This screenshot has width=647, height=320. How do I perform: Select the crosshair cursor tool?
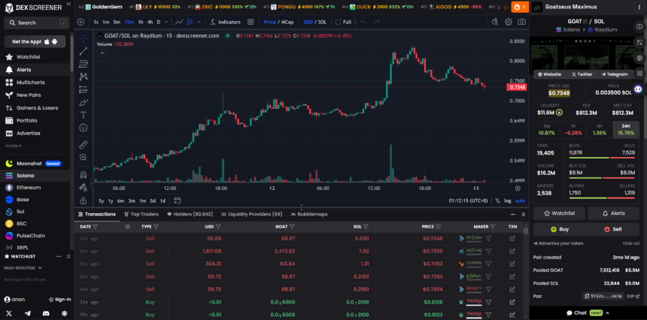pos(84,39)
